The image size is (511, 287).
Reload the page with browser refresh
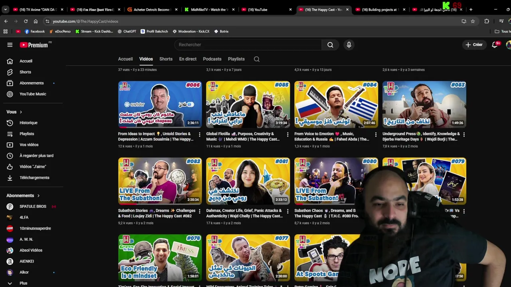26,21
